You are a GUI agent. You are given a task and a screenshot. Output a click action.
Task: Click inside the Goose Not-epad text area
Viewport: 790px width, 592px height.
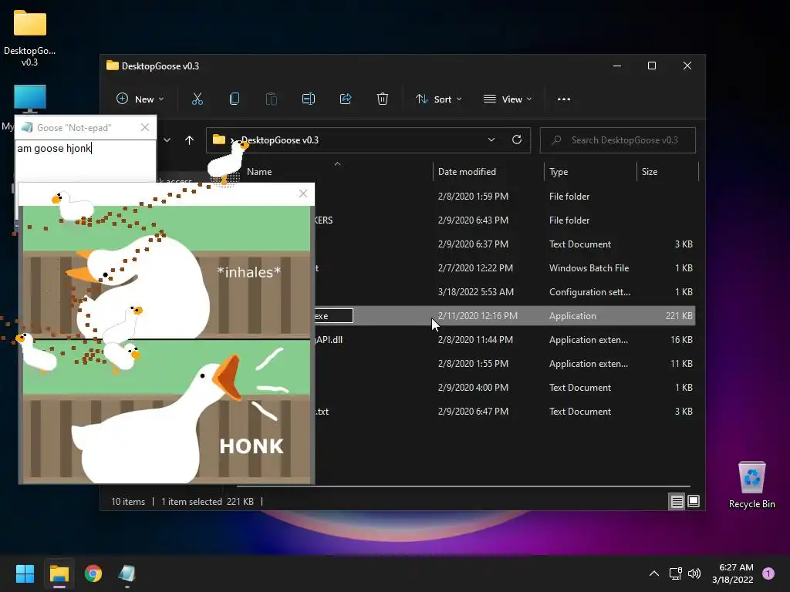coord(86,161)
